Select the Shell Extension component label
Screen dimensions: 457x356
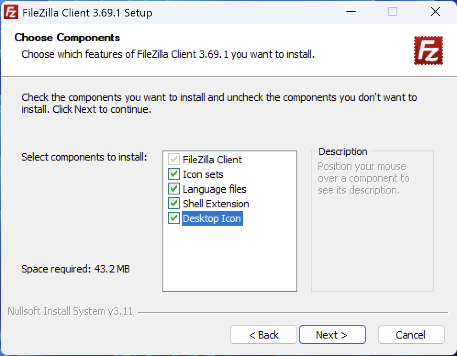pos(216,204)
